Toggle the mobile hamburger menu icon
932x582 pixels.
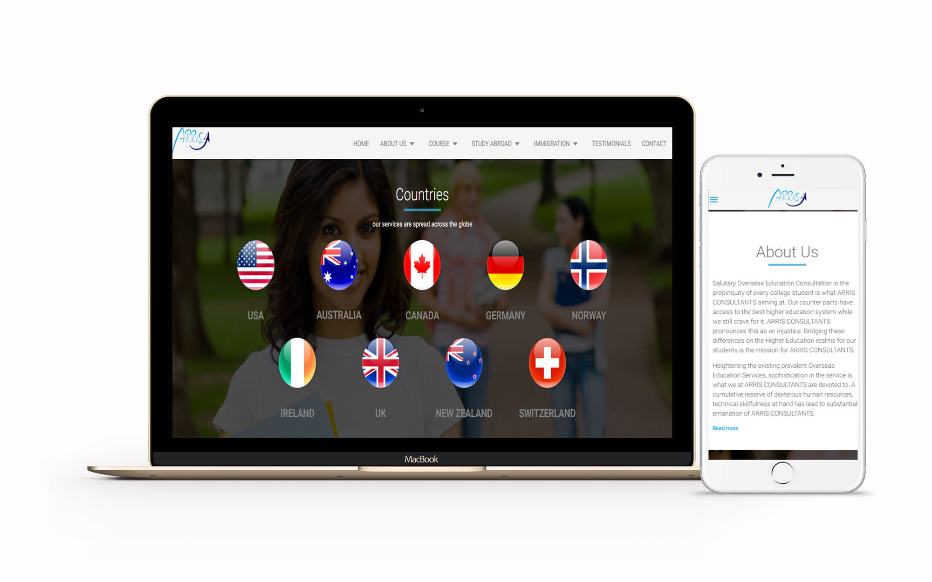[x=714, y=200]
